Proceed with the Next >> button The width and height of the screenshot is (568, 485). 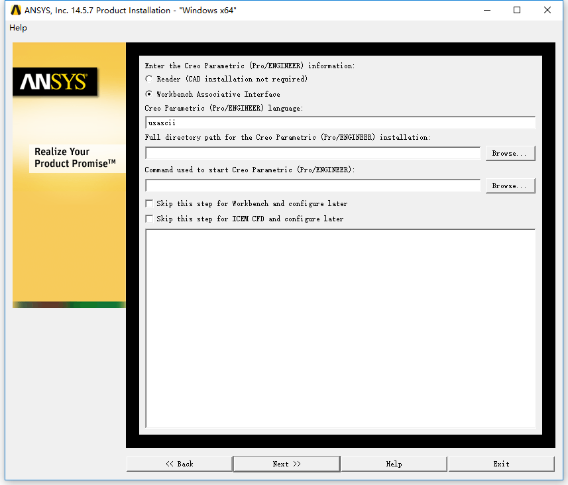click(x=286, y=464)
